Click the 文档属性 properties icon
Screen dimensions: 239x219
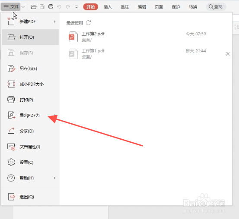11,147
